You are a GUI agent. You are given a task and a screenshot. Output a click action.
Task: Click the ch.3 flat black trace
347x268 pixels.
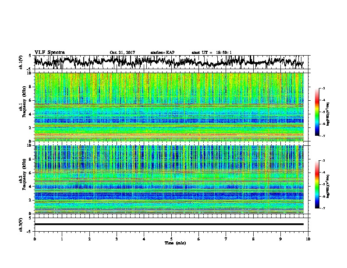pyautogui.click(x=169, y=224)
